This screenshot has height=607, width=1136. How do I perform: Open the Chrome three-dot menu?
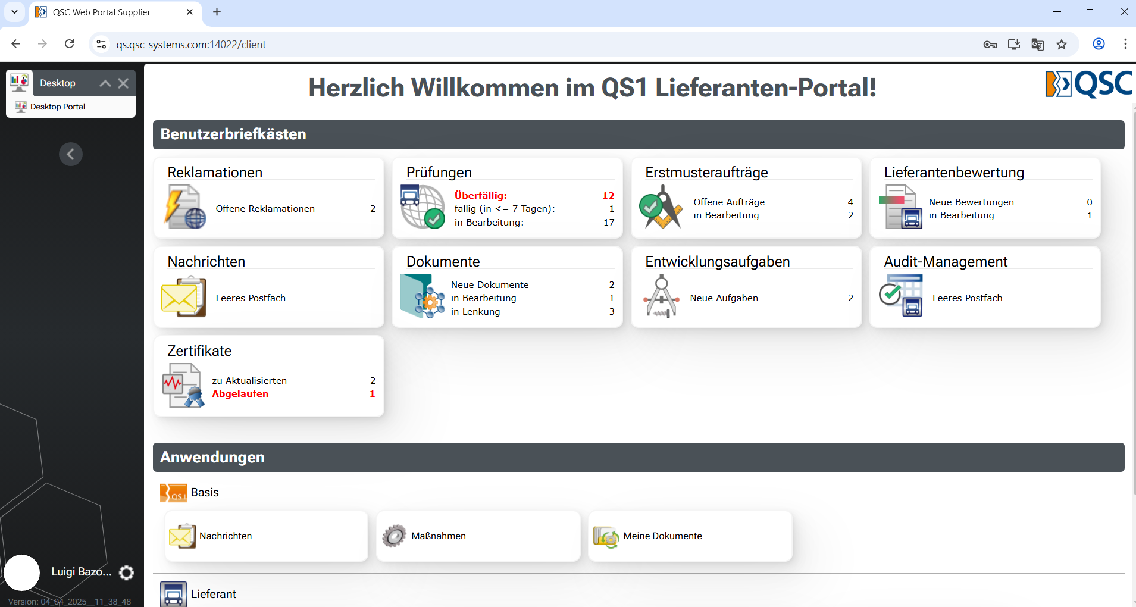(1125, 44)
